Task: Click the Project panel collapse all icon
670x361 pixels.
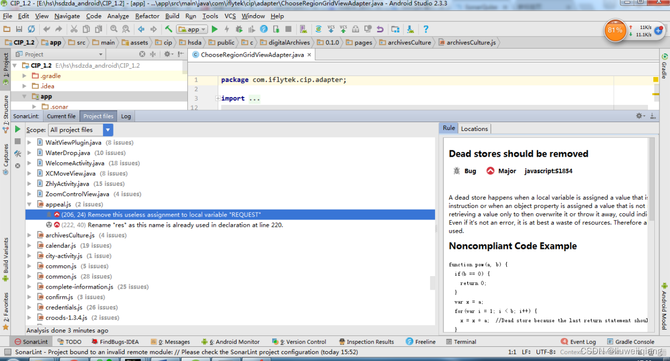Action: (x=153, y=54)
